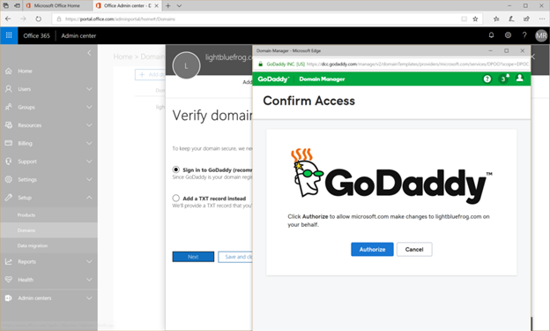
Task: Click Save and close button
Action: click(x=235, y=257)
